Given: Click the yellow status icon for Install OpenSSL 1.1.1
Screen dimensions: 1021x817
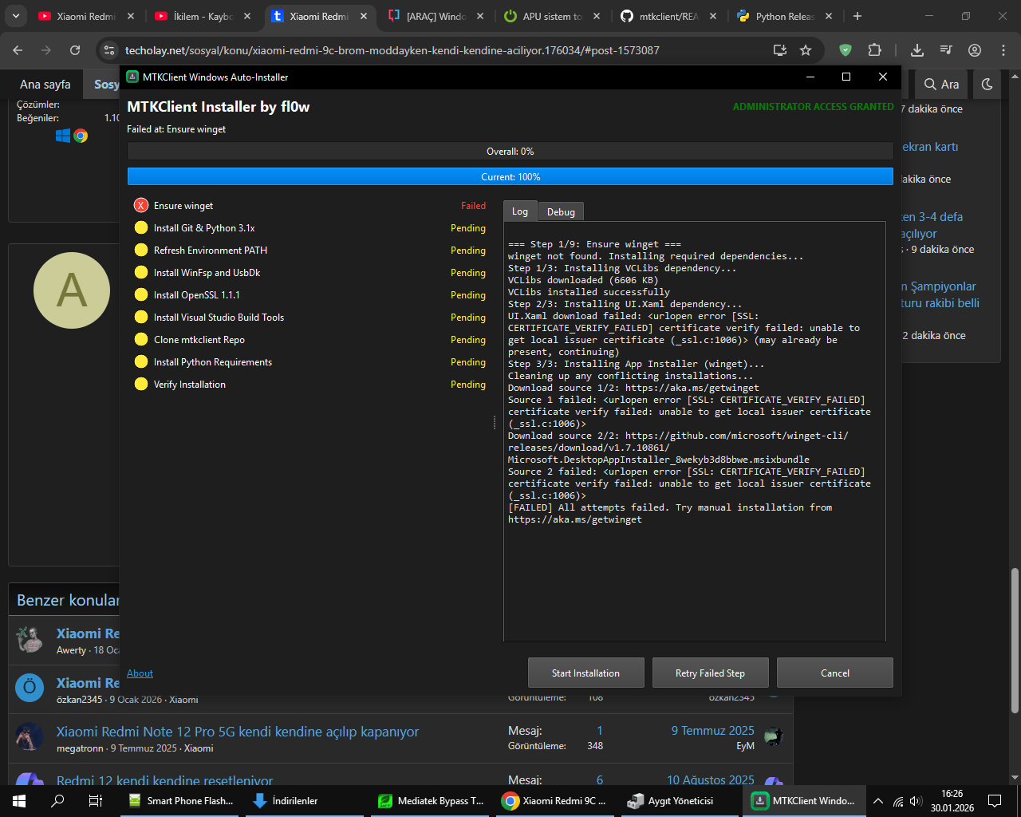Looking at the screenshot, I should click(x=141, y=295).
